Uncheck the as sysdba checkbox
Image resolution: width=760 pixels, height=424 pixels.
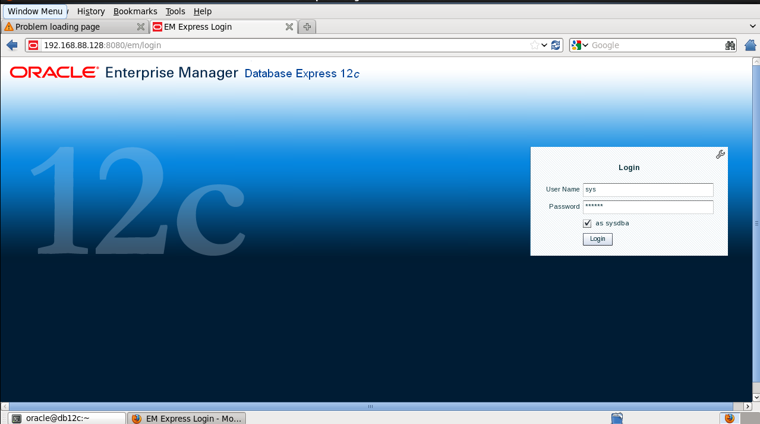click(587, 224)
